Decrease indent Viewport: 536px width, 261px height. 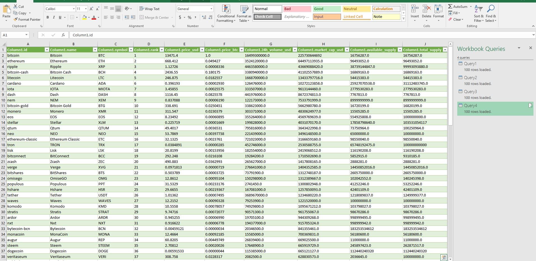(x=127, y=17)
